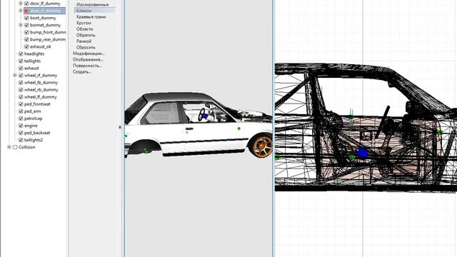Uncheck the door_lf_dummy checkbox
Screen dimensions: 457x257
pyautogui.click(x=26, y=4)
